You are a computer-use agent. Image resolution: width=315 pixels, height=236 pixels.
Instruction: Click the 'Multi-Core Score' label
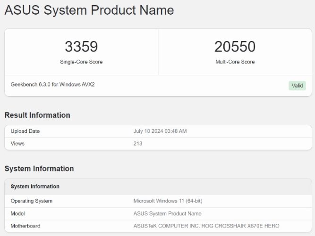coord(235,62)
